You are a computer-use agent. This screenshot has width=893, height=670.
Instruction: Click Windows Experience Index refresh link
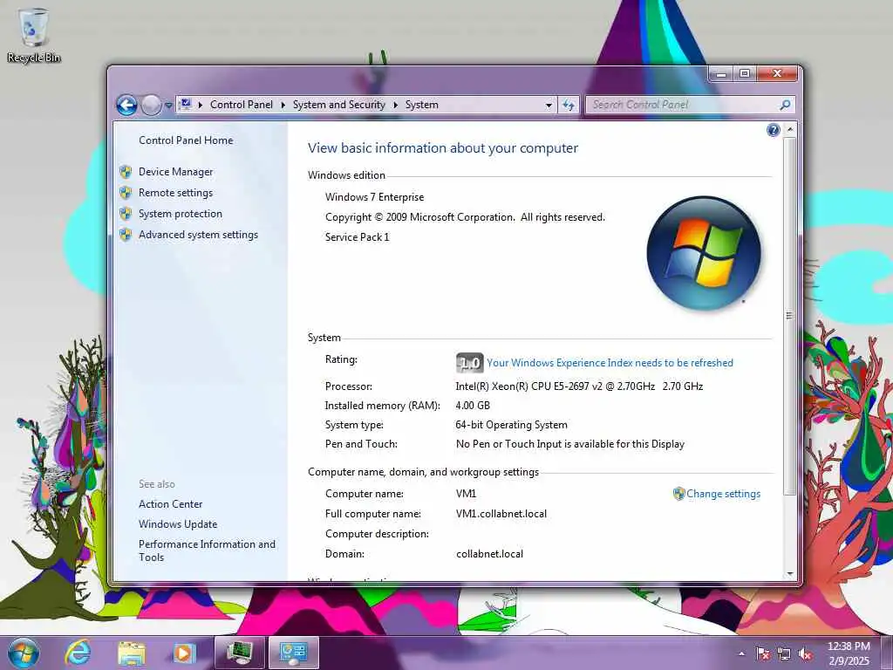click(x=610, y=363)
